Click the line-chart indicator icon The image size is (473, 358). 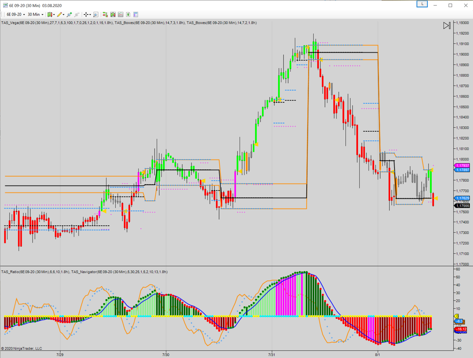(121, 14)
